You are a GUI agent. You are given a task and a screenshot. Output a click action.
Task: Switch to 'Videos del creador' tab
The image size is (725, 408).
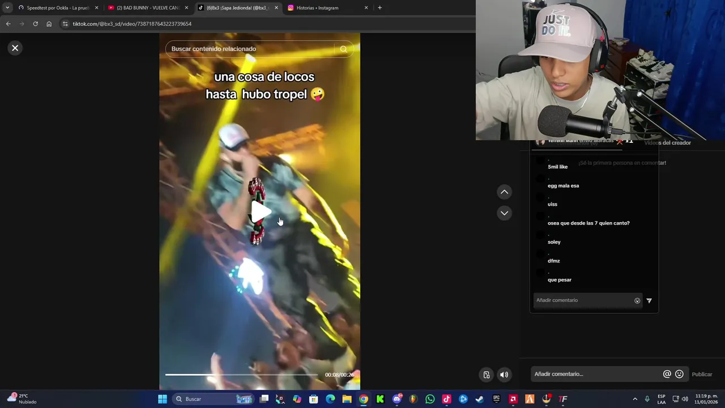[x=667, y=143]
